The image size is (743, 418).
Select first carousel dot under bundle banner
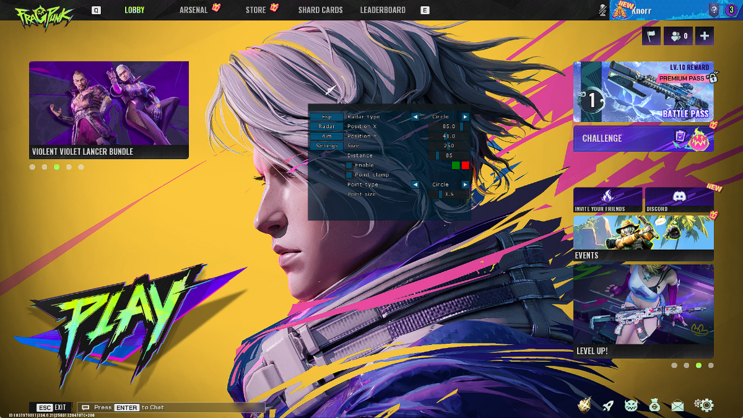point(33,167)
